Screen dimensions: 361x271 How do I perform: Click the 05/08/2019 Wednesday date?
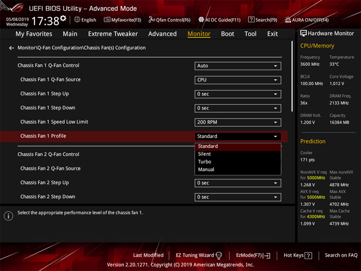17,22
